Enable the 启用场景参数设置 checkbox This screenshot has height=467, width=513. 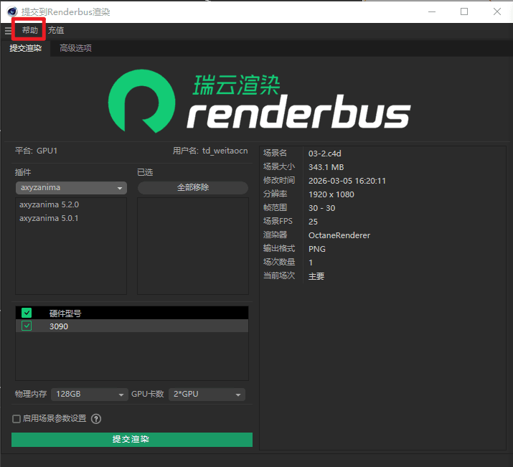tap(17, 419)
